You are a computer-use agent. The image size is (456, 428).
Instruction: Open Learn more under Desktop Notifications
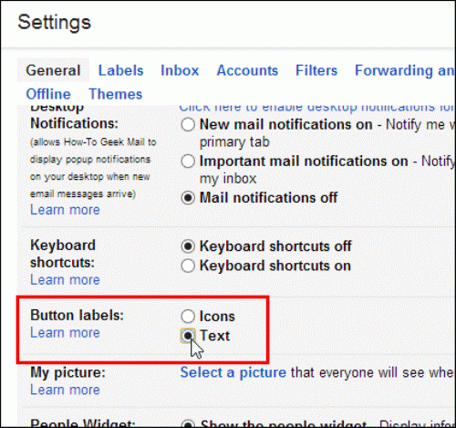pos(65,210)
